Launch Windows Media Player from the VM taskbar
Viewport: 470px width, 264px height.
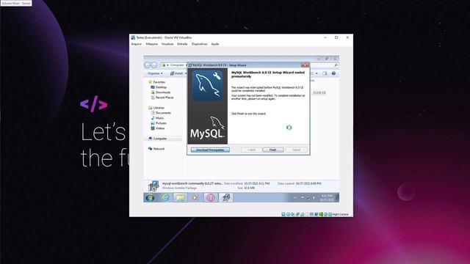click(195, 197)
